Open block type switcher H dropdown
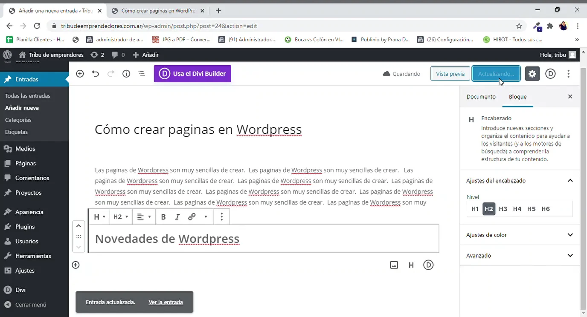The width and height of the screenshot is (587, 317). [99, 217]
